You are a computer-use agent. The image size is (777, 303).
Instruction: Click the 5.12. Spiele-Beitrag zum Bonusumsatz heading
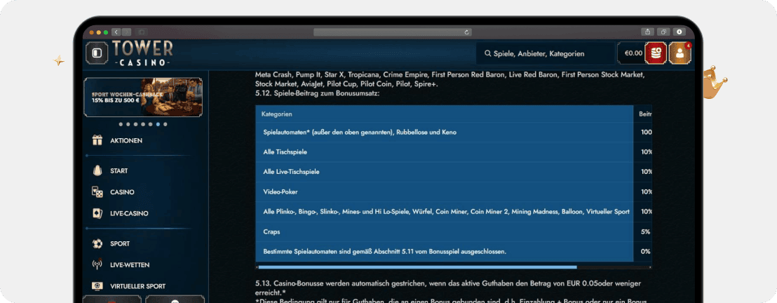[317, 93]
